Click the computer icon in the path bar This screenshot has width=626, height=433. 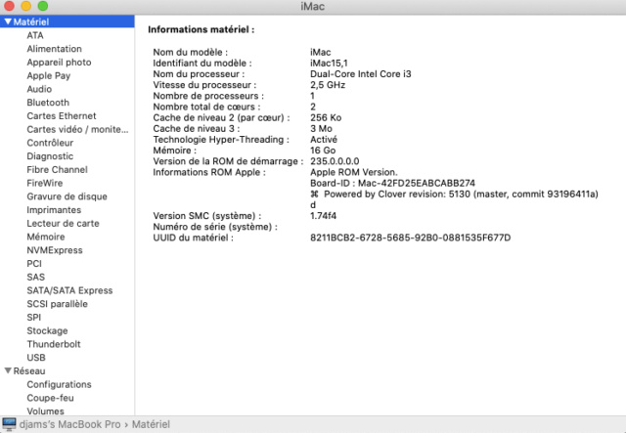point(9,424)
